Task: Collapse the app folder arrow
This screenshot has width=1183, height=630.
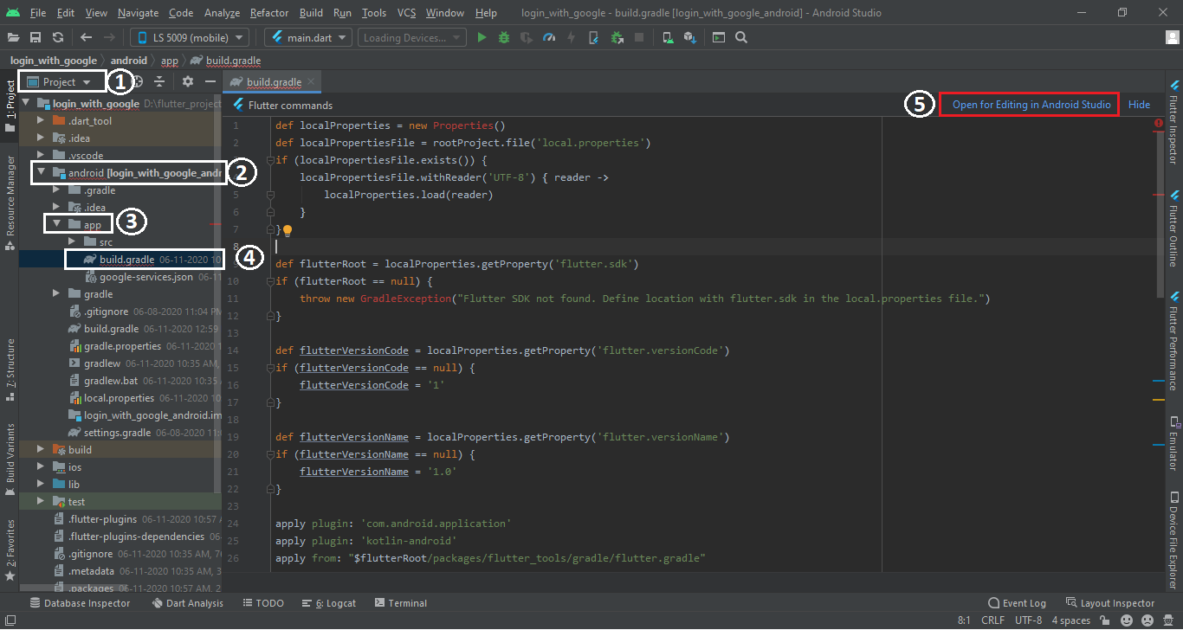Action: [x=56, y=225]
